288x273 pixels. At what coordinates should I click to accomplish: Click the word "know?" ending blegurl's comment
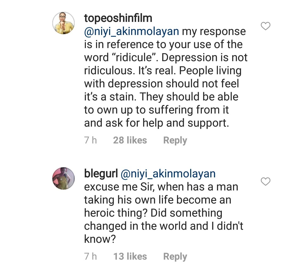pyautogui.click(x=99, y=239)
